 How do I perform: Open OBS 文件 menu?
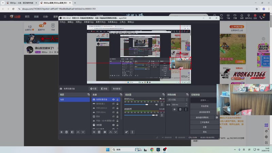point(62,22)
